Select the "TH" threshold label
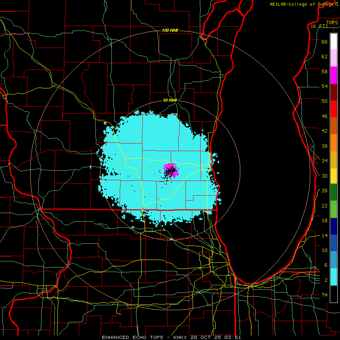 point(325,295)
